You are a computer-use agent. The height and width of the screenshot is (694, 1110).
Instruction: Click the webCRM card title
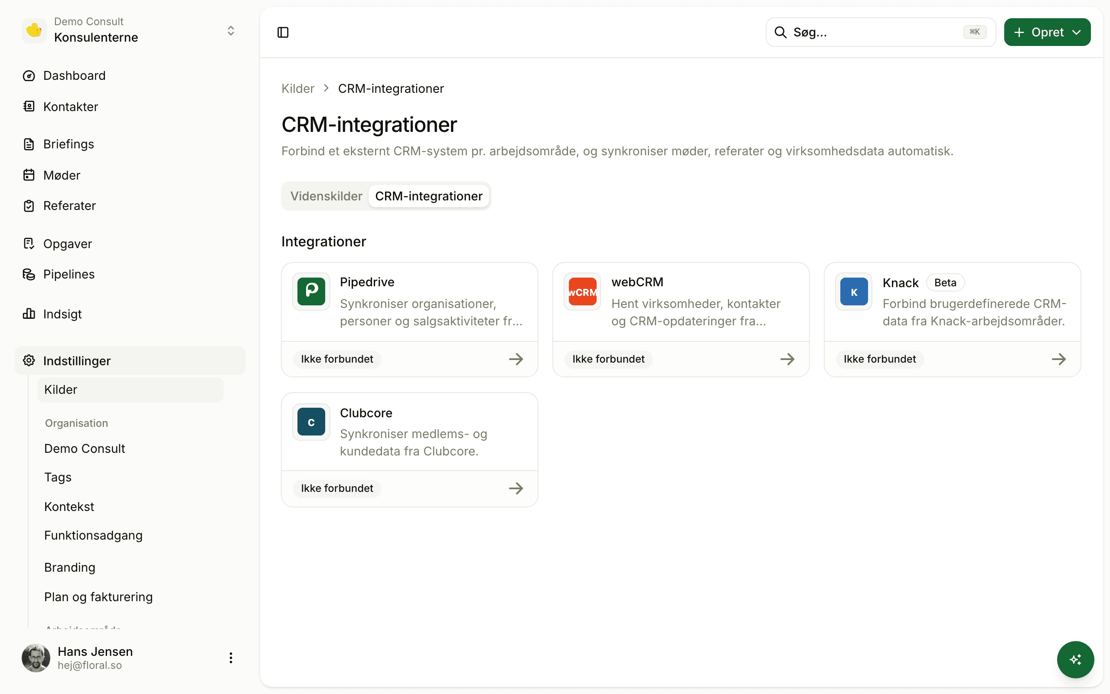pos(637,282)
